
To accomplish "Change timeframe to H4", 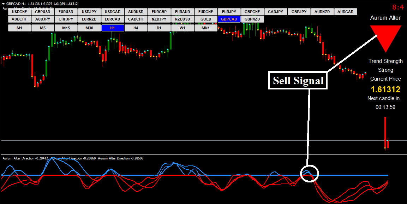I will [x=136, y=28].
